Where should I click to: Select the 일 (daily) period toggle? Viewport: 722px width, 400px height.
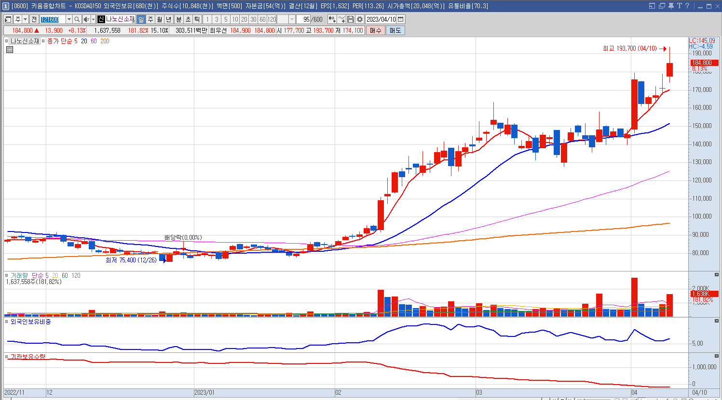pos(141,19)
